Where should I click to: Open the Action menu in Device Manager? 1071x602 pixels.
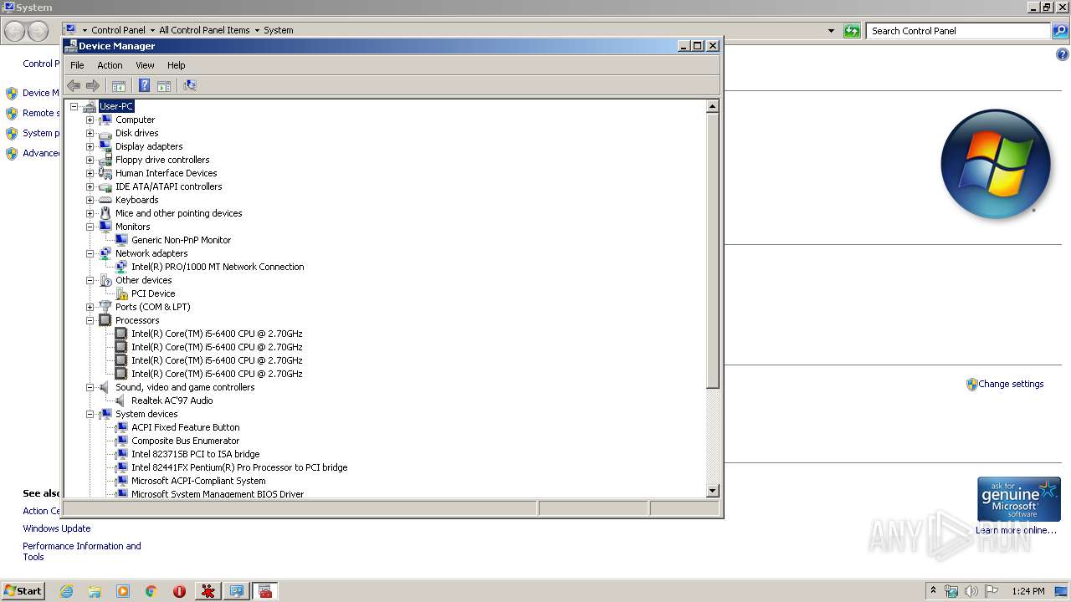point(110,65)
